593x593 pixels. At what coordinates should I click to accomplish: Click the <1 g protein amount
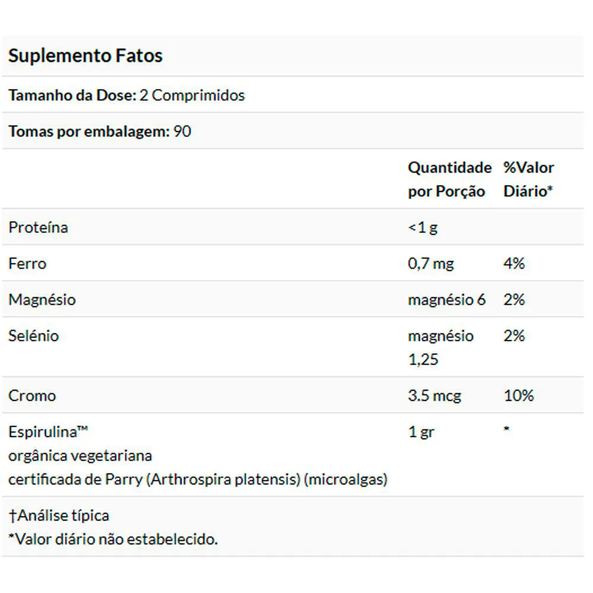point(423,228)
